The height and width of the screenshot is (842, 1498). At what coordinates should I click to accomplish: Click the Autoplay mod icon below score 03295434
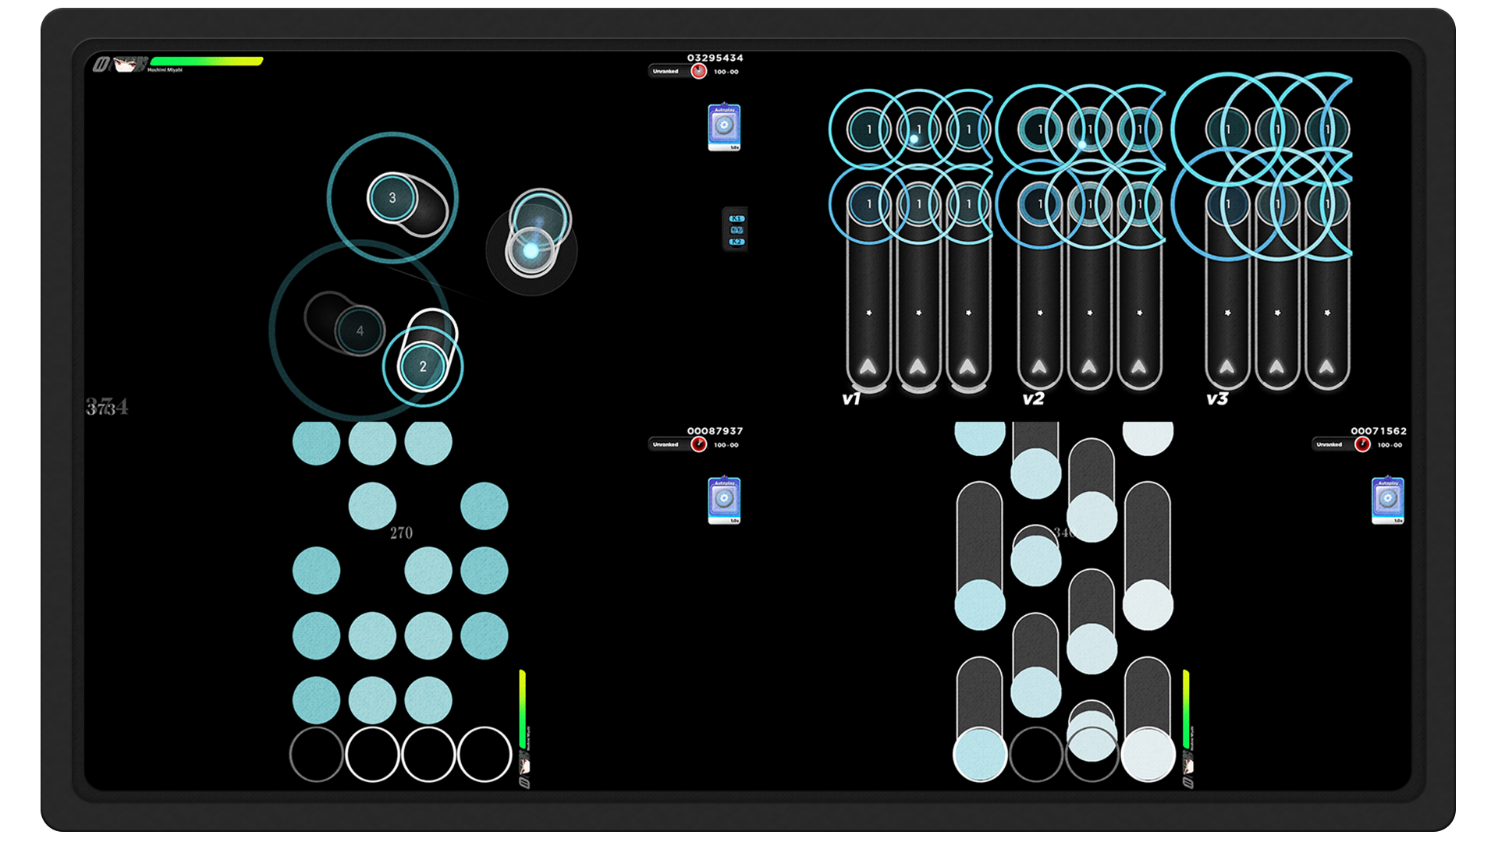[724, 127]
